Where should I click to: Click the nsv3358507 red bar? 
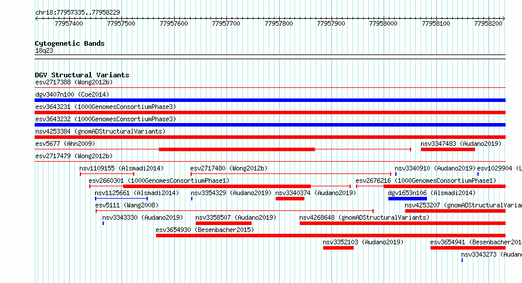tap(223, 223)
